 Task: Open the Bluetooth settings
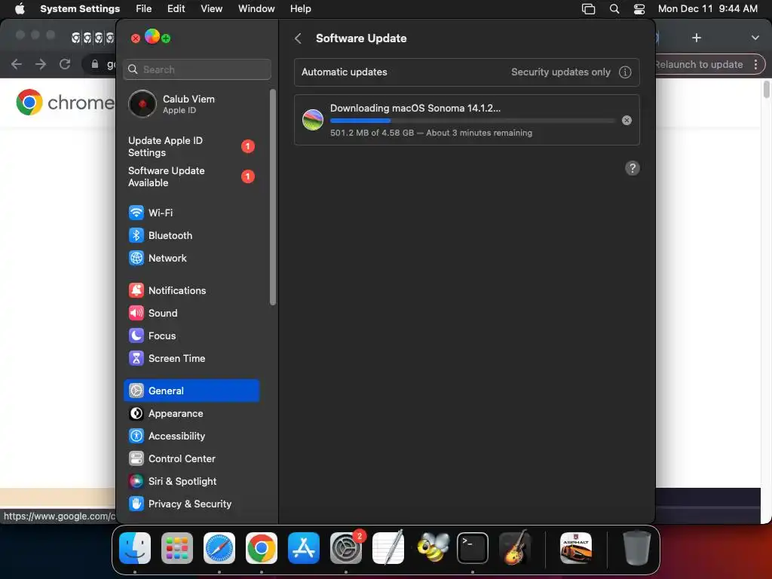[x=191, y=235]
